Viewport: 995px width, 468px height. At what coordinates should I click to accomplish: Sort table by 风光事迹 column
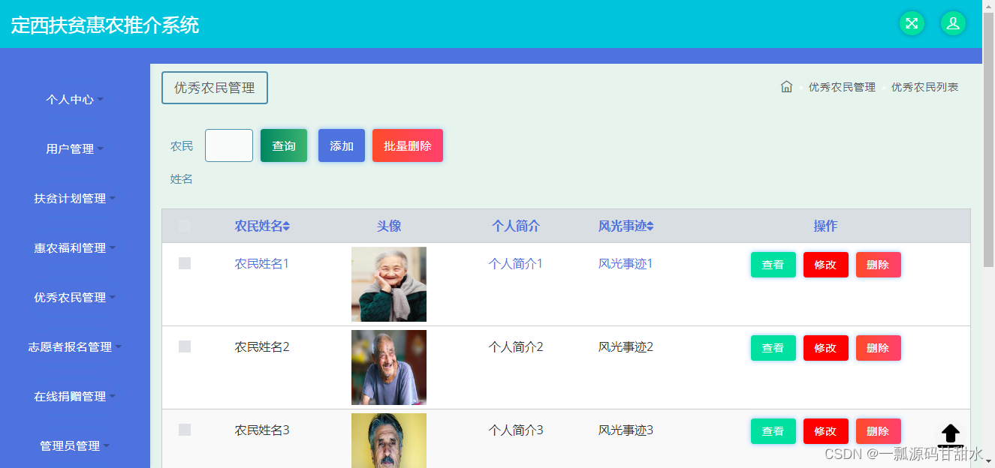(x=626, y=226)
